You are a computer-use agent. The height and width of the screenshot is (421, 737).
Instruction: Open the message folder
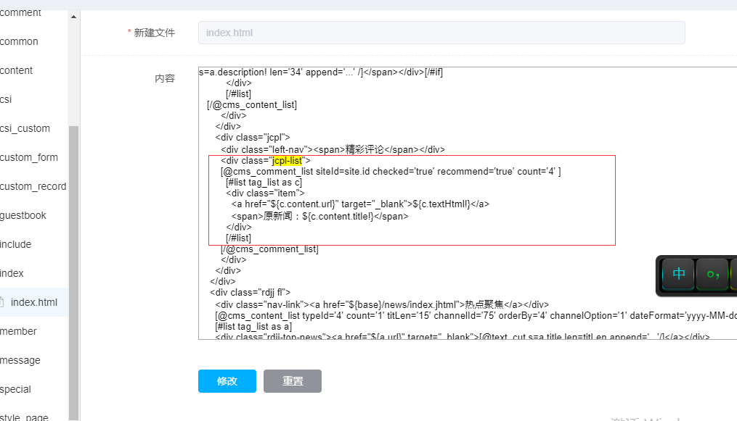point(20,361)
